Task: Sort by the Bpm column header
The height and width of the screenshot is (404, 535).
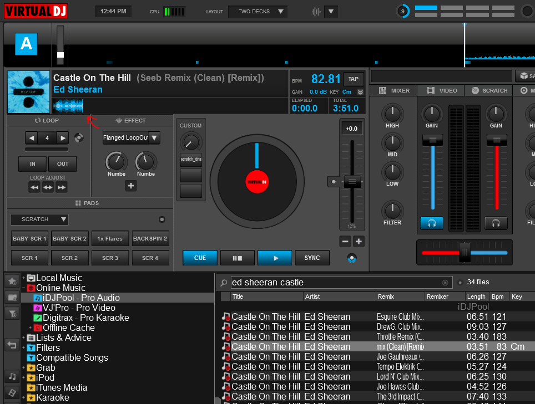Action: 499,296
